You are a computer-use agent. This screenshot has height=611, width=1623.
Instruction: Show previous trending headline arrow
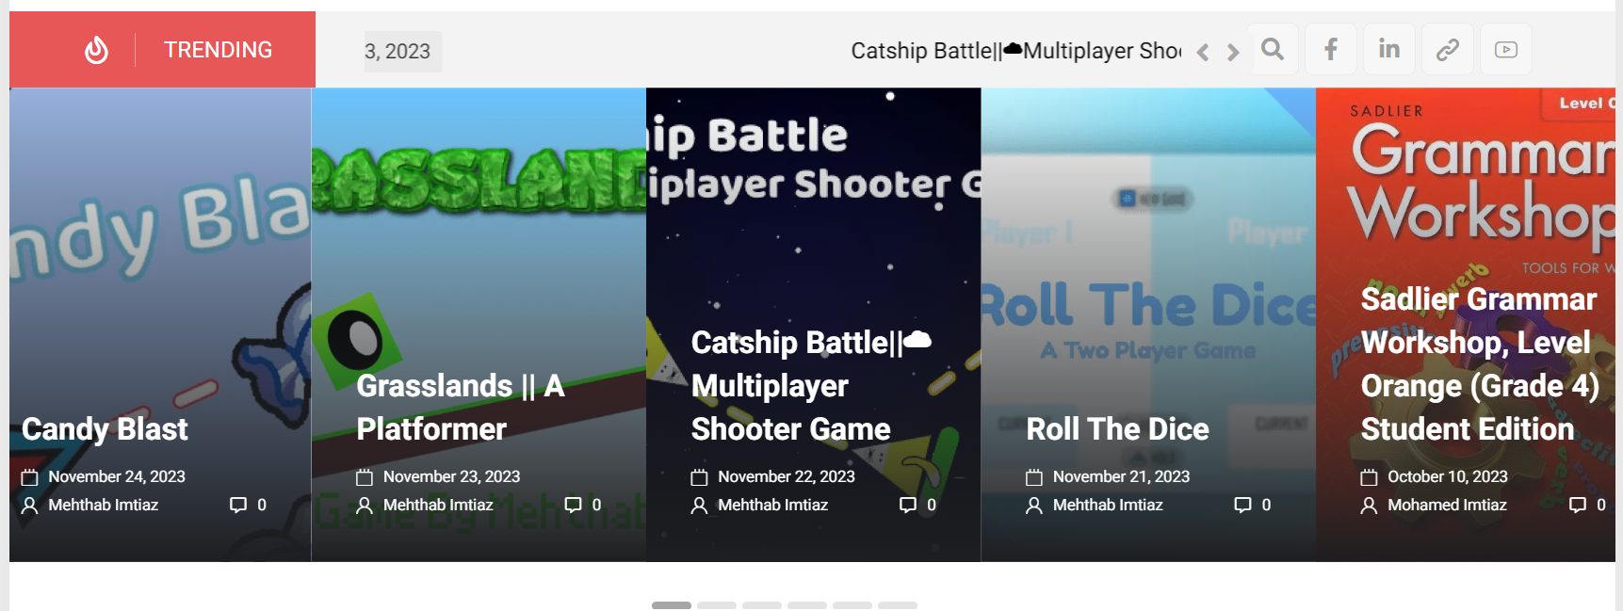tap(1203, 52)
